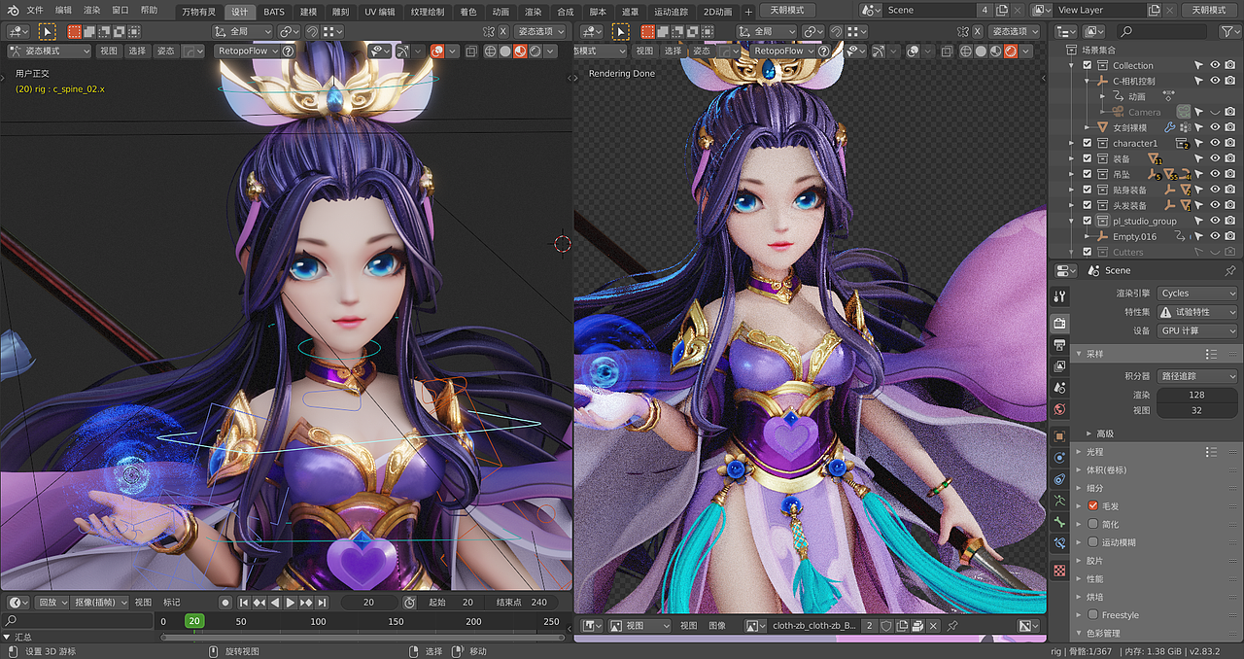Pin the image in image editor
Viewport: 1244px width, 659px height.
pyautogui.click(x=952, y=626)
